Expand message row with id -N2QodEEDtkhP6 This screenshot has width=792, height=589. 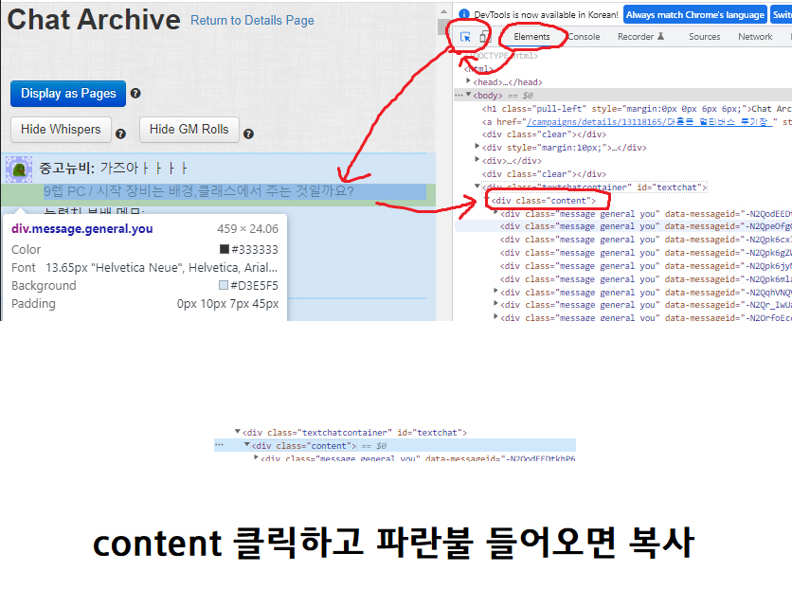(x=256, y=457)
